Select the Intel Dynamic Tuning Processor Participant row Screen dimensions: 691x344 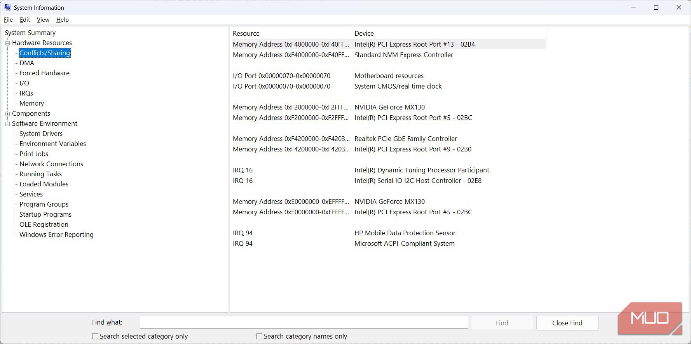point(389,170)
